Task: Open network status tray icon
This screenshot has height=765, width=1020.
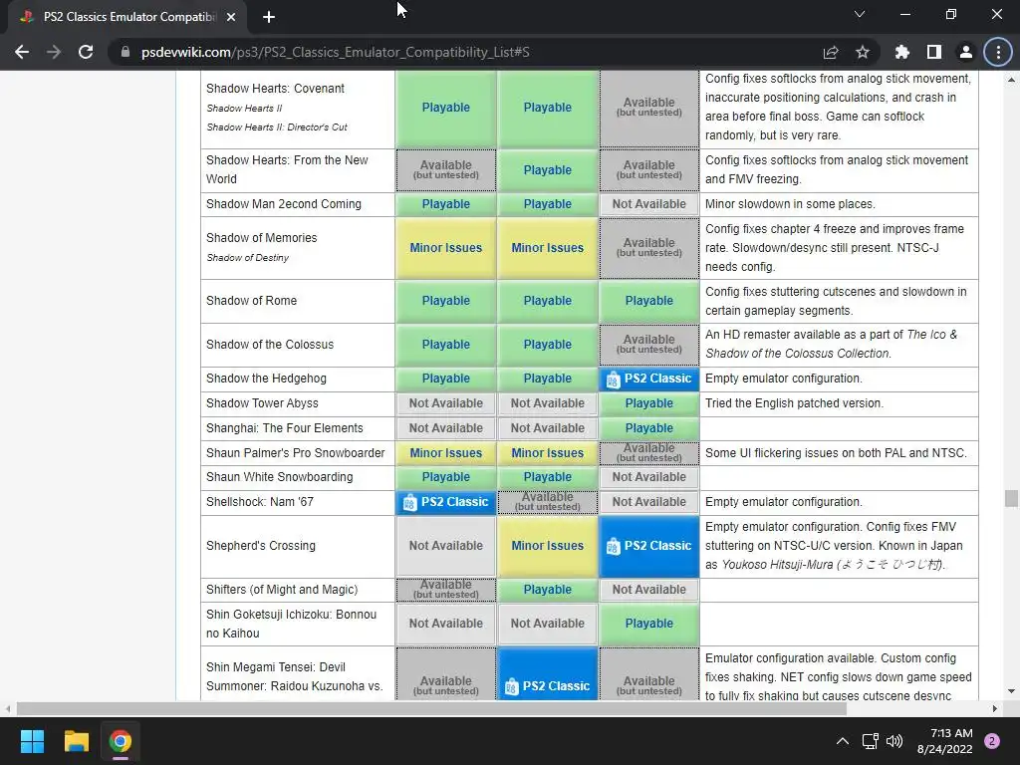Action: point(870,741)
